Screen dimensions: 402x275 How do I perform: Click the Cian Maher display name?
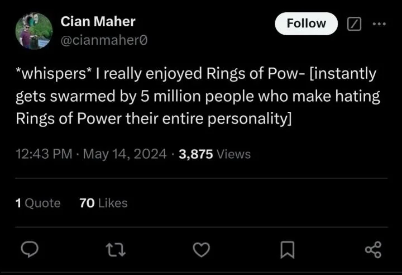98,22
